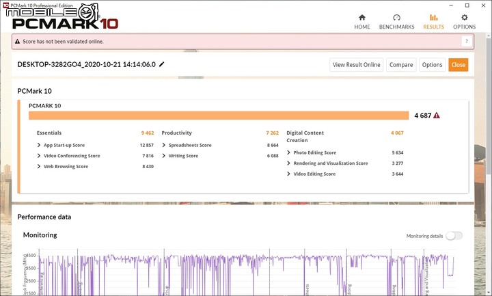Switch to HOME tab label
This screenshot has height=296, width=492.
(x=362, y=27)
